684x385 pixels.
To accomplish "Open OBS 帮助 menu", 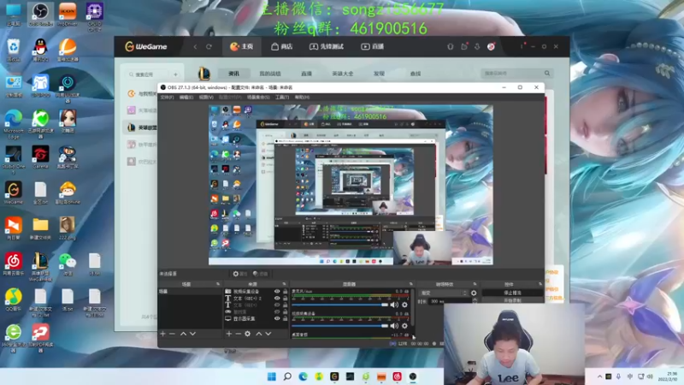I will [x=302, y=98].
